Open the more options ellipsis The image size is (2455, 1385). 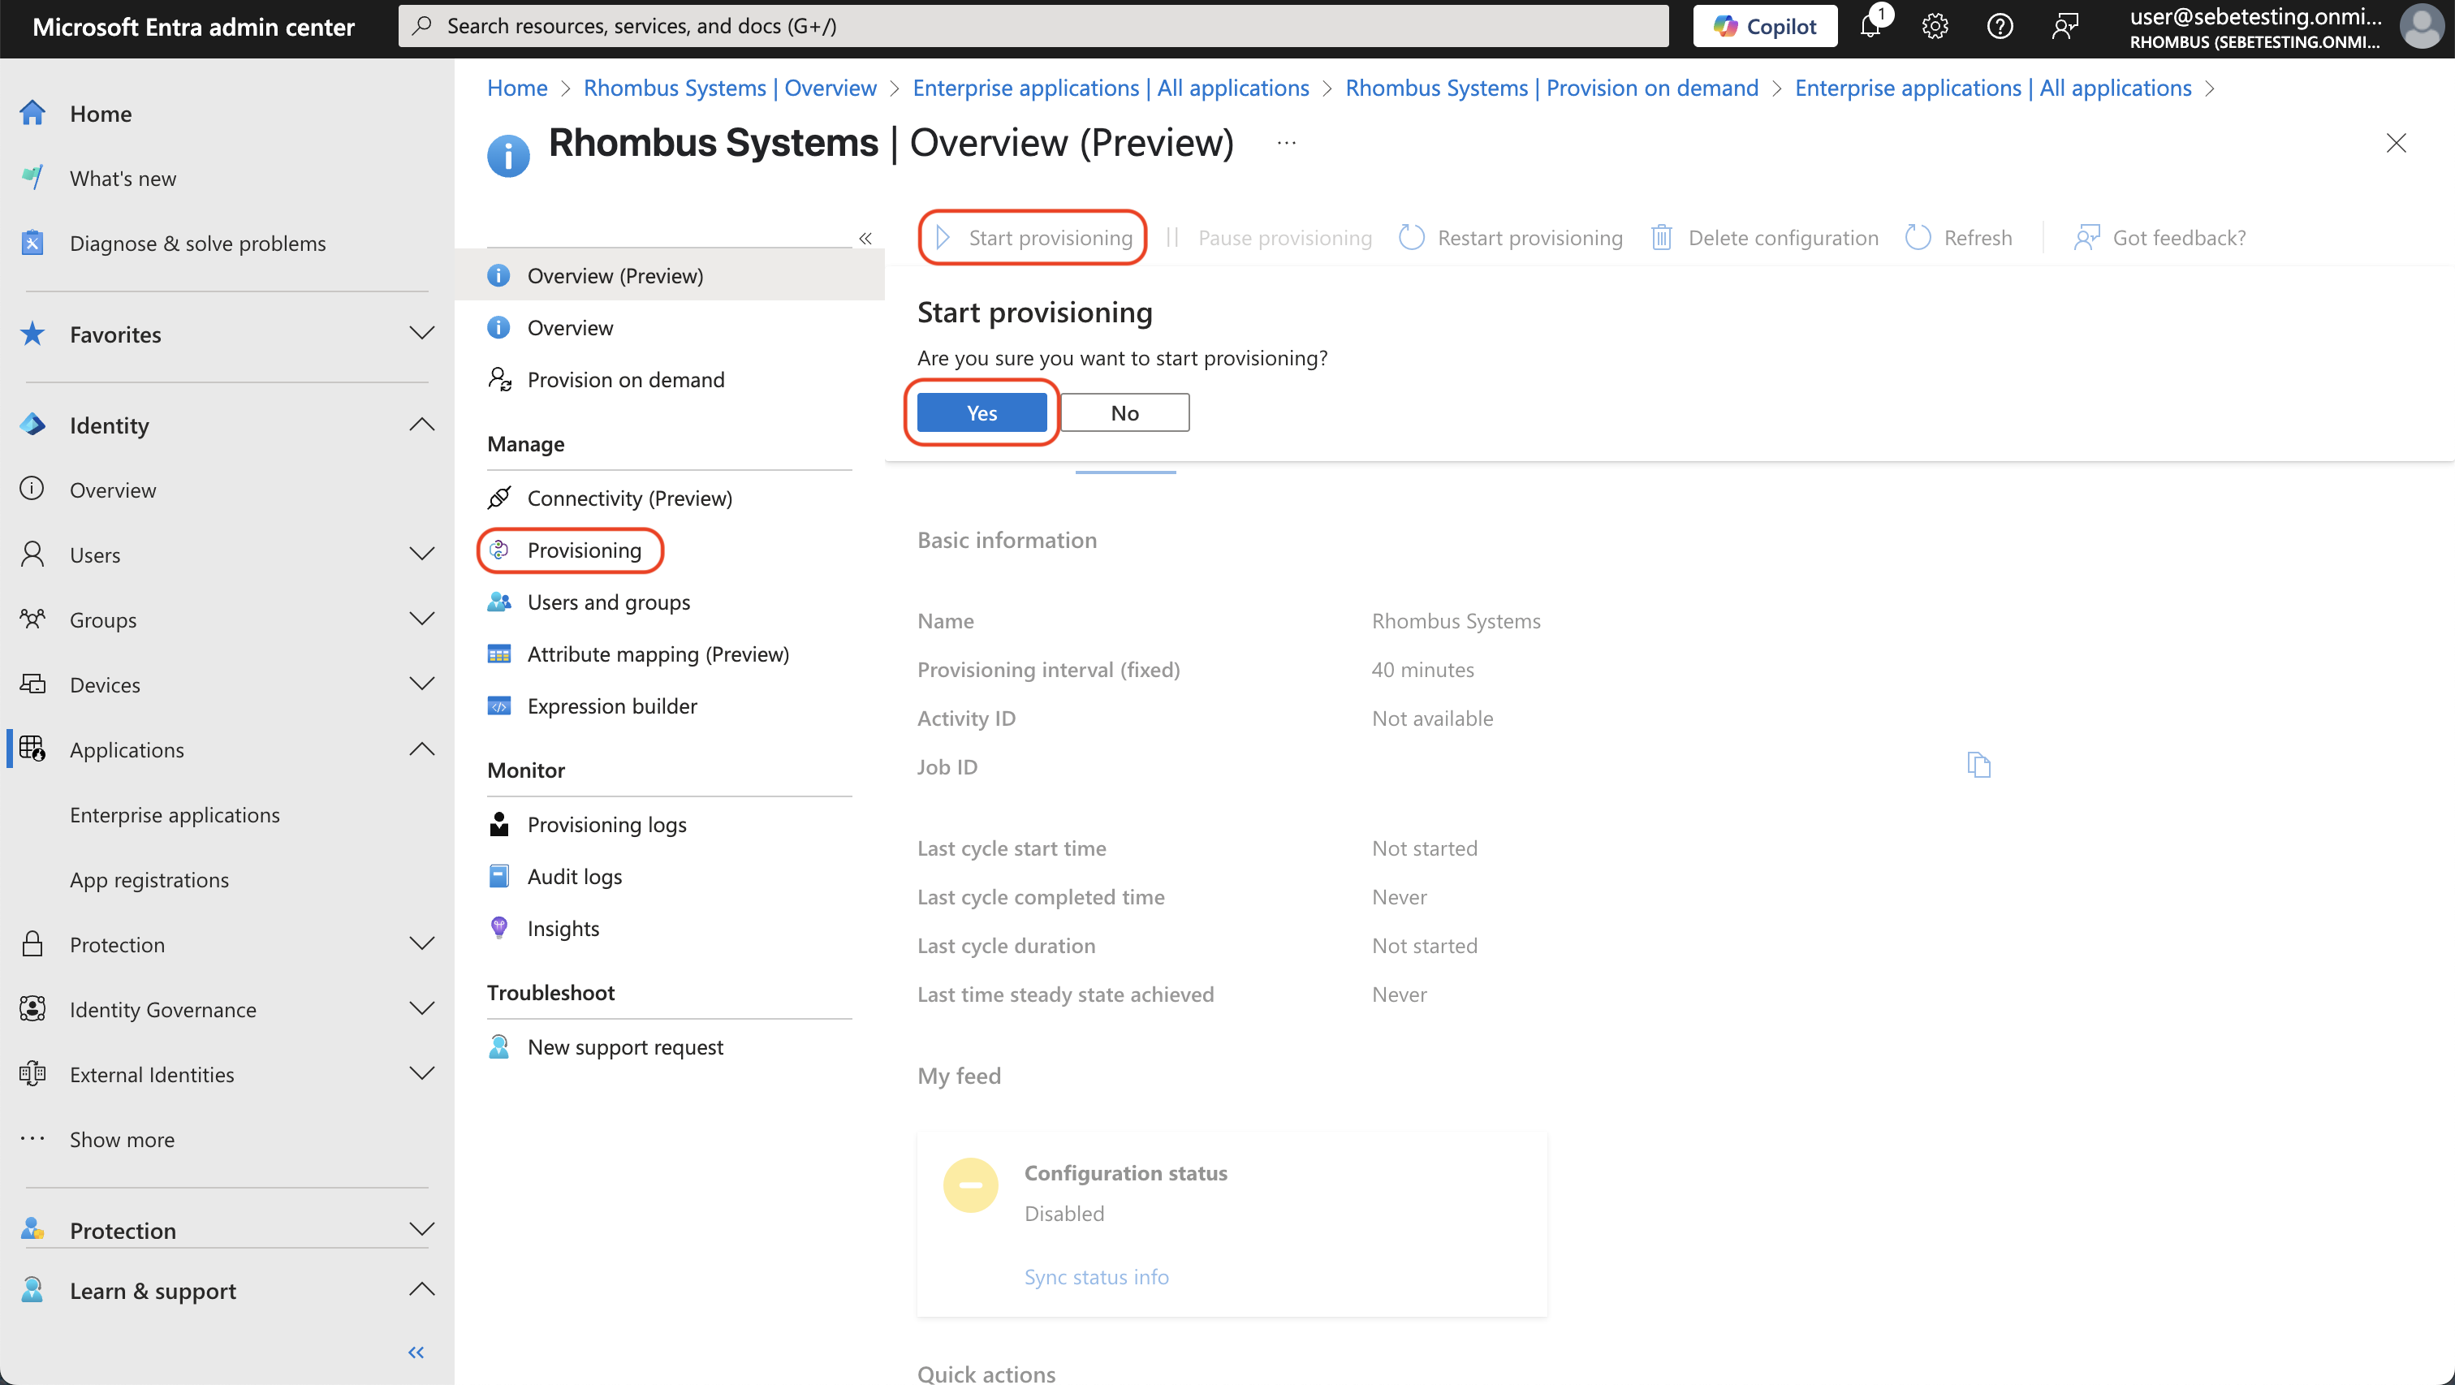click(1287, 143)
